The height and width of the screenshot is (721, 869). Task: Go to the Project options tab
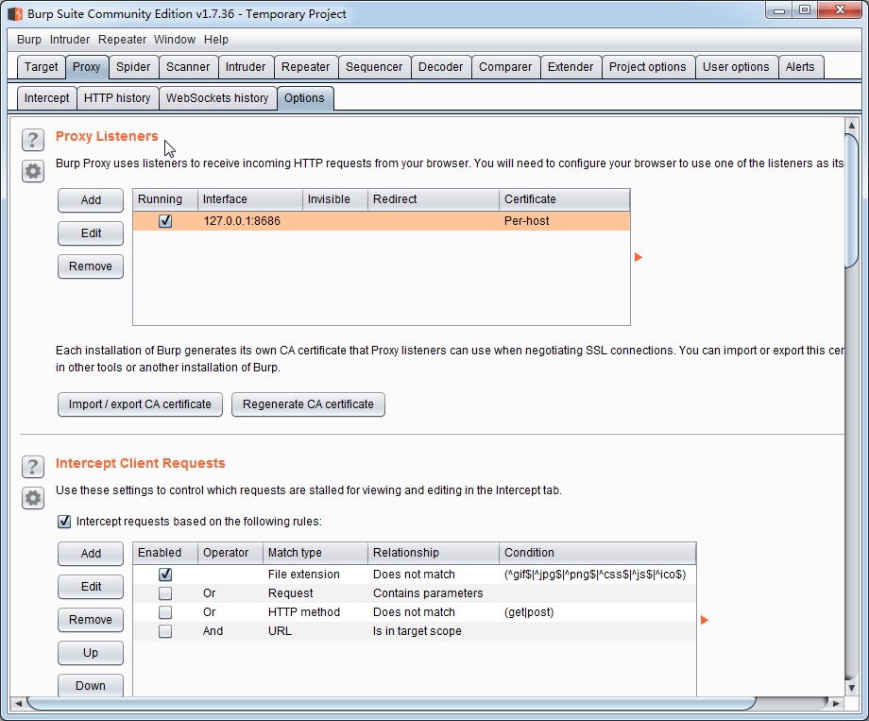[647, 67]
